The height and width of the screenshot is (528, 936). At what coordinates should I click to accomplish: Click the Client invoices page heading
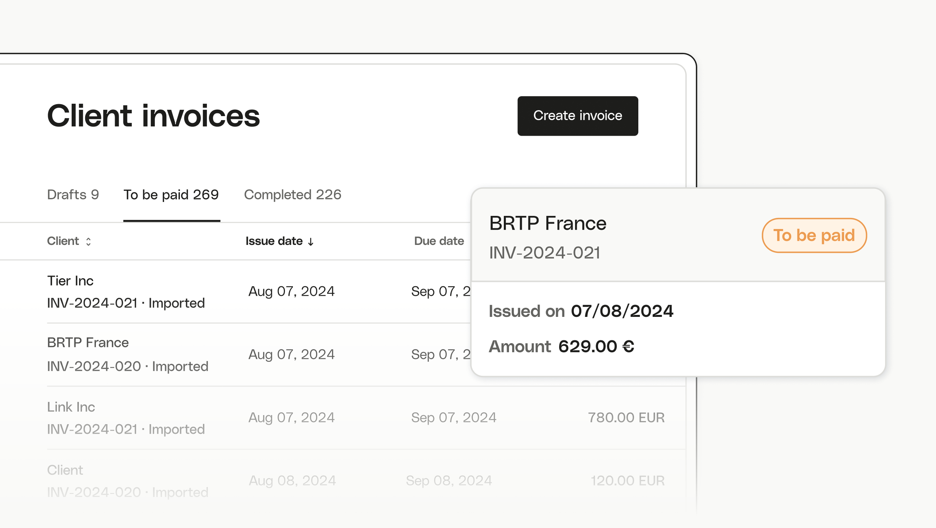click(x=154, y=116)
